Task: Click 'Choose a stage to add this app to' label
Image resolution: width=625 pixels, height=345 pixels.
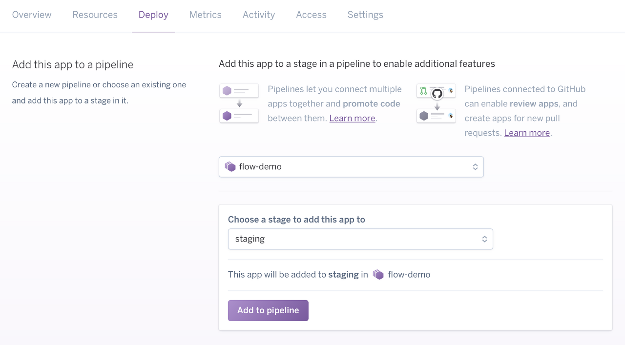Action: click(x=296, y=220)
